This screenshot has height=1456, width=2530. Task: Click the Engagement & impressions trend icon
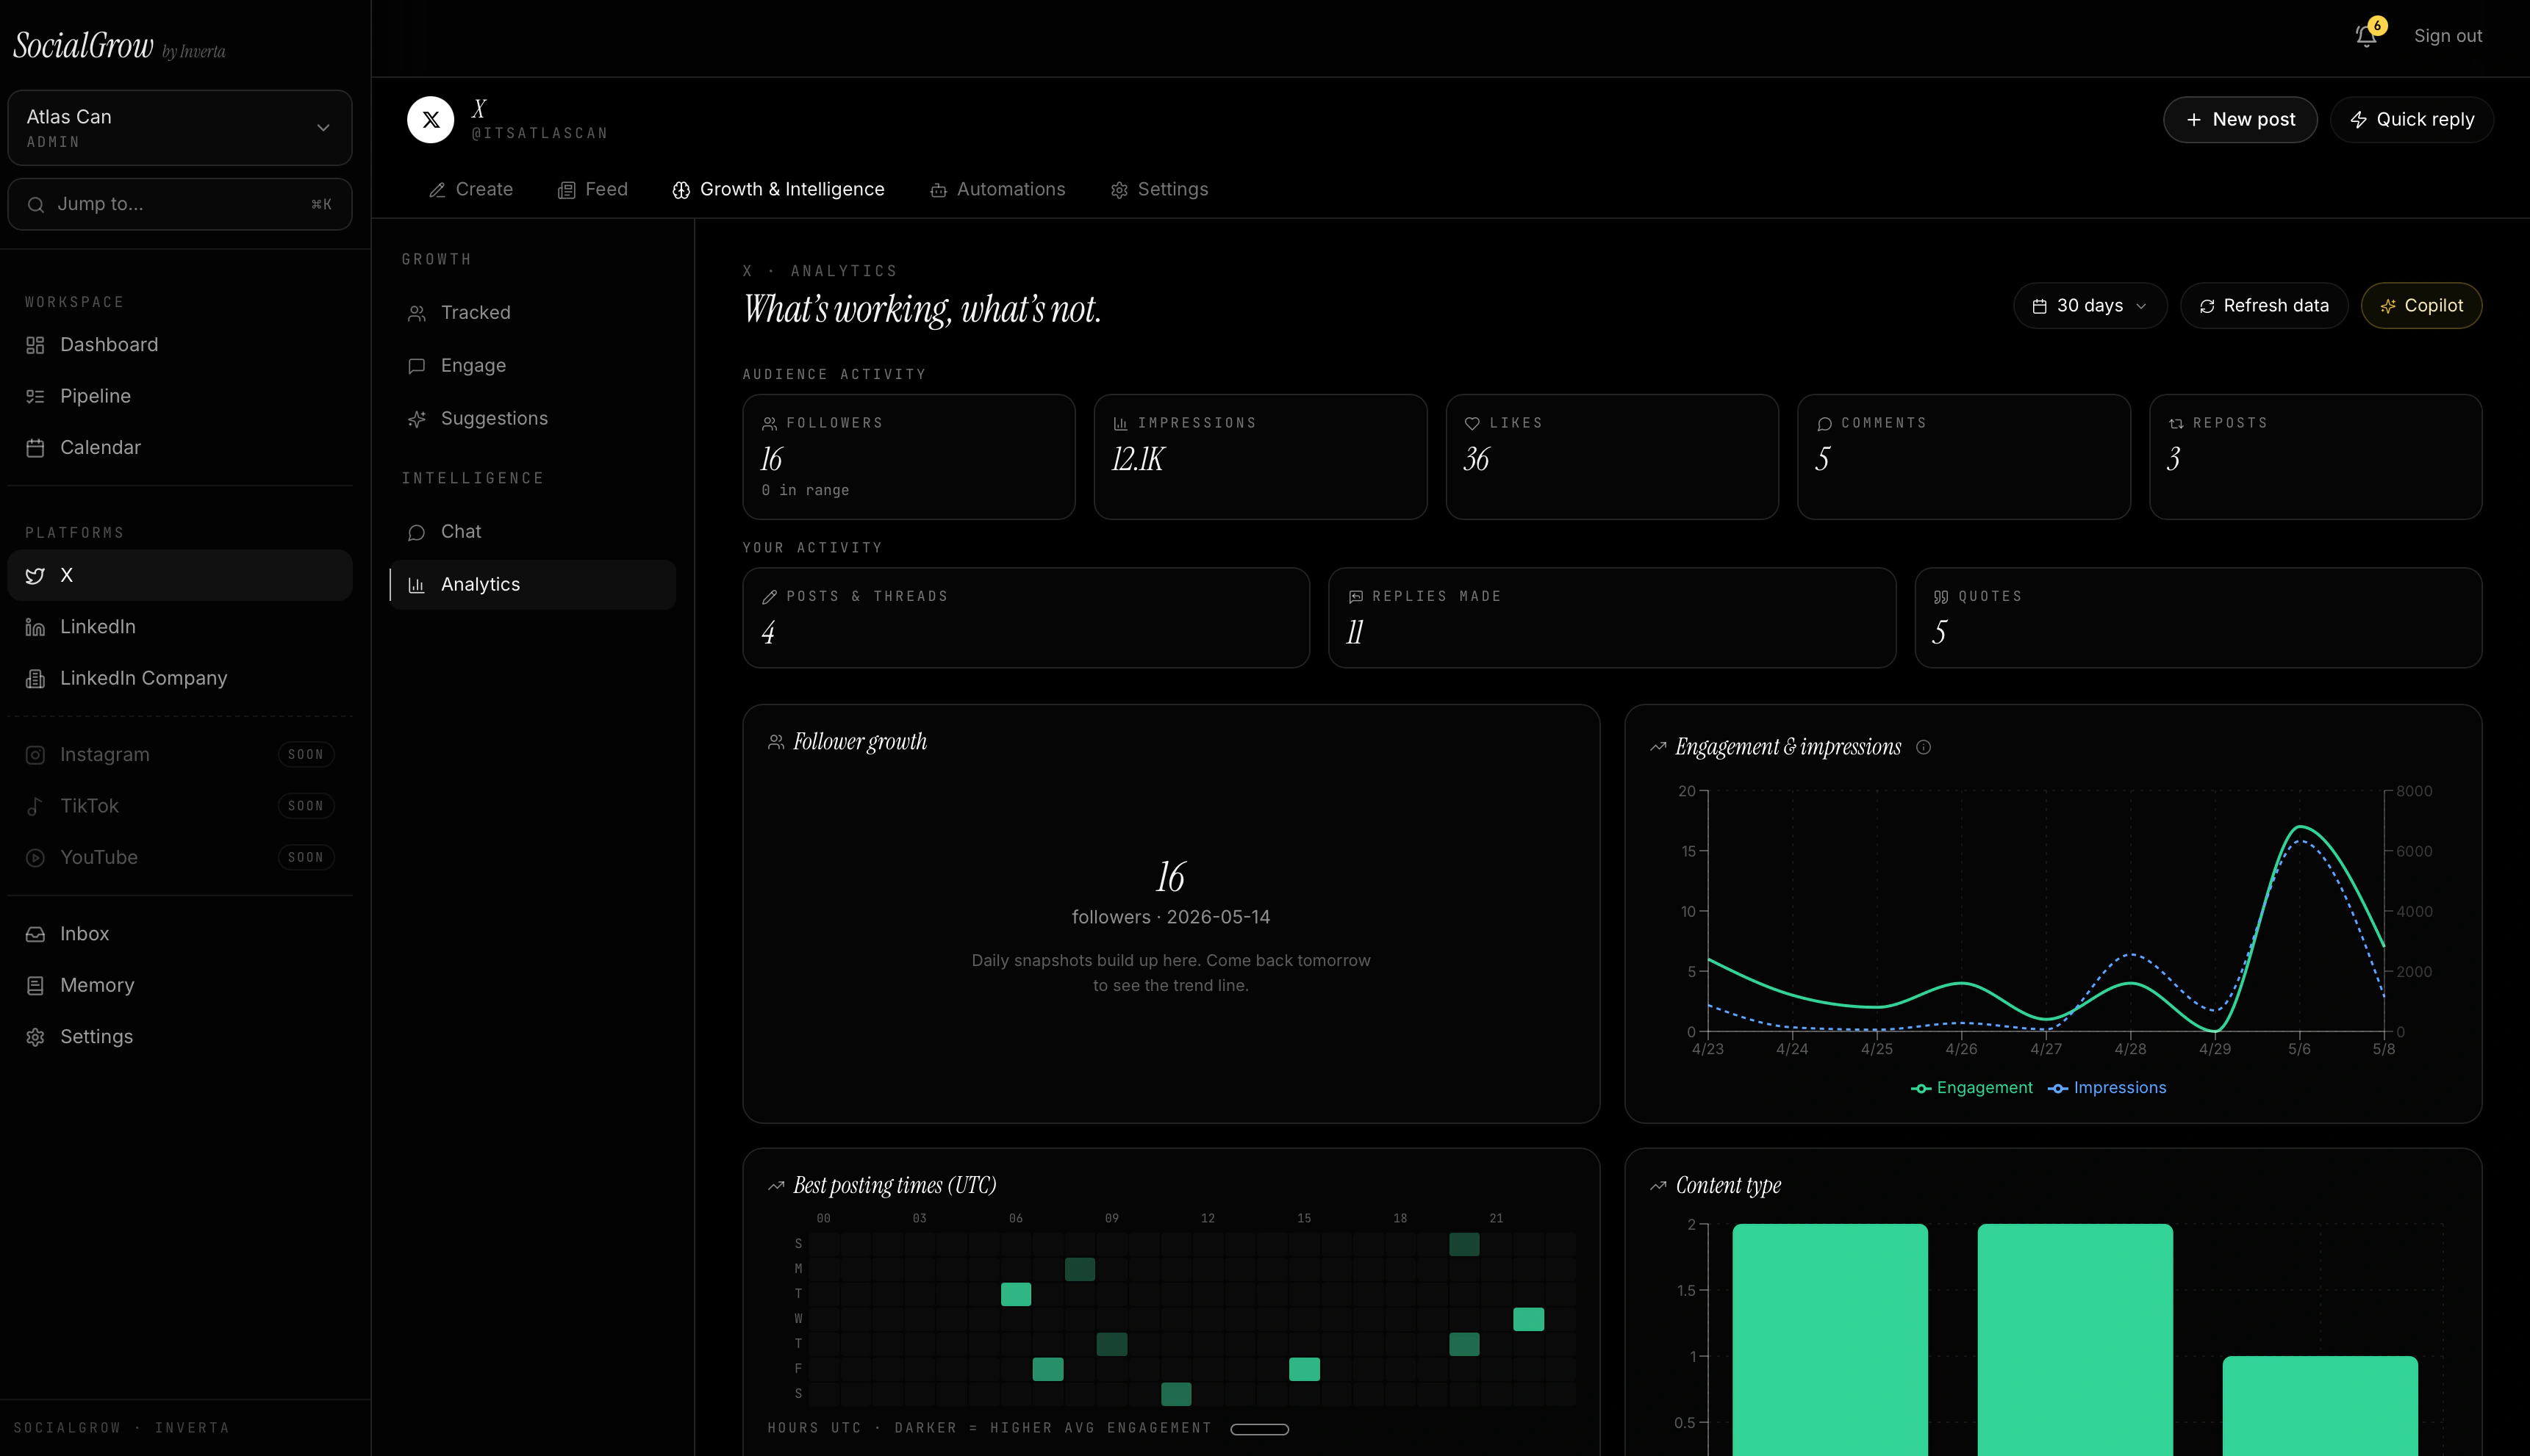pyautogui.click(x=1658, y=747)
